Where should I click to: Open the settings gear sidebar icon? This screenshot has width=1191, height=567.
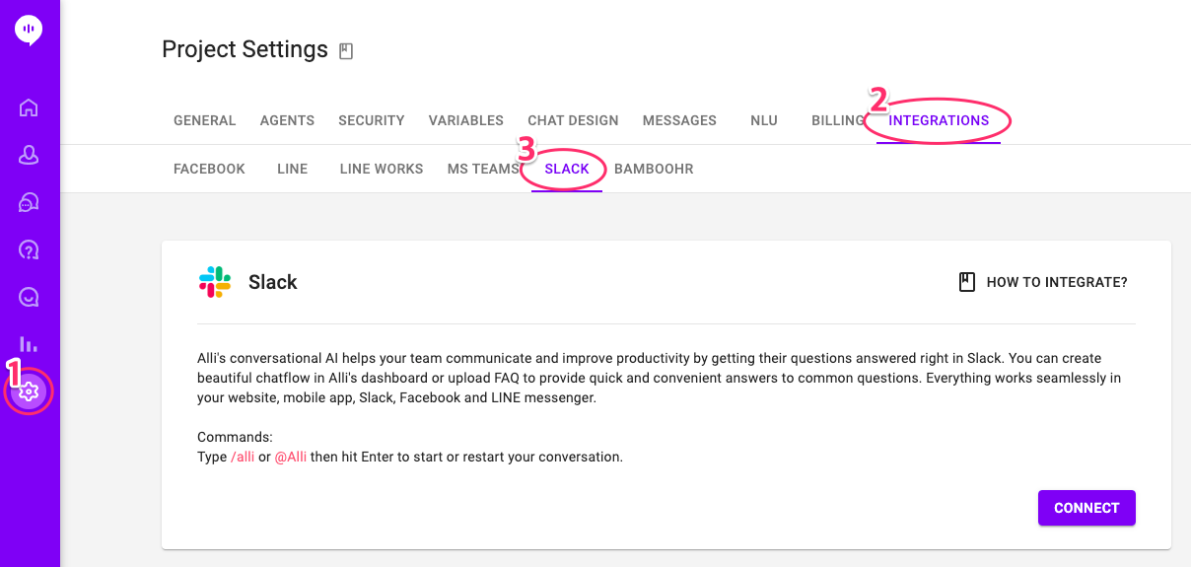tap(29, 391)
